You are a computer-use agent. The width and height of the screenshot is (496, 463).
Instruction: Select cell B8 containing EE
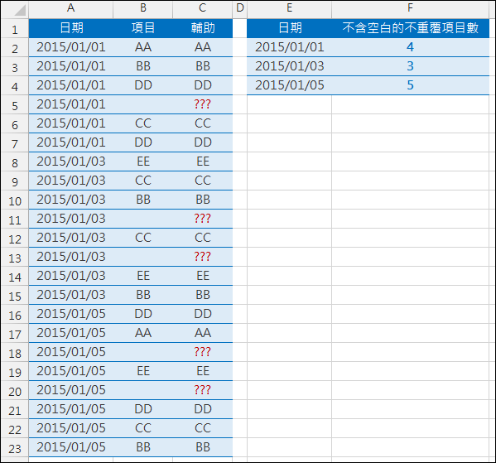[143, 162]
